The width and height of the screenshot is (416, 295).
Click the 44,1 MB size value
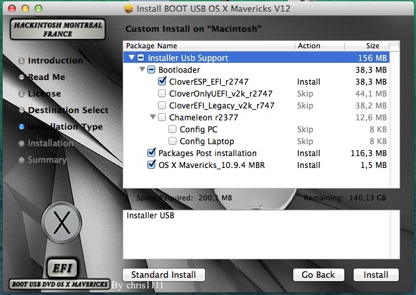(371, 94)
